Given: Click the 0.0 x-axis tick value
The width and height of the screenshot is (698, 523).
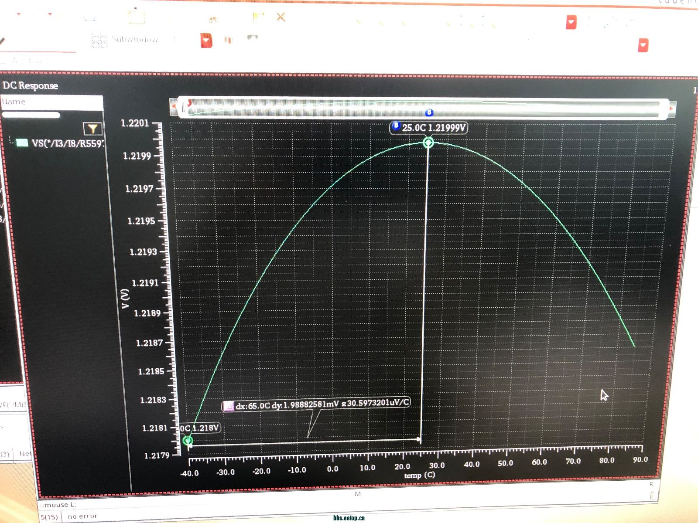Looking at the screenshot, I should (x=332, y=469).
